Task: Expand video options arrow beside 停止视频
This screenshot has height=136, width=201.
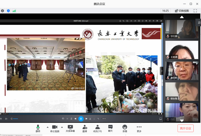Action: 62,127
